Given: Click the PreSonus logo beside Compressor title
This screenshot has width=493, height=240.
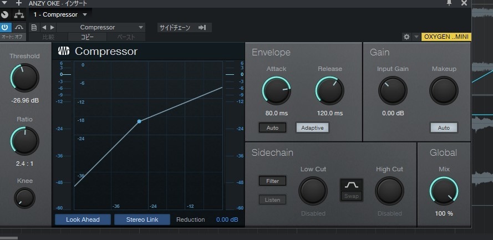Looking at the screenshot, I should (x=64, y=51).
